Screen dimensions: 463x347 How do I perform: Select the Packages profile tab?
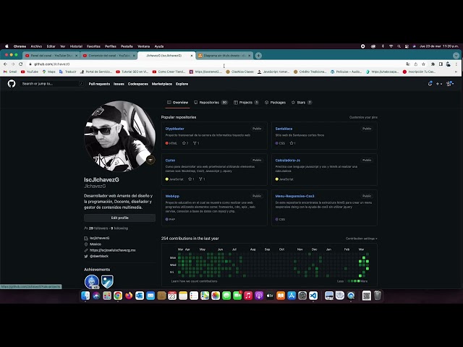(x=275, y=103)
